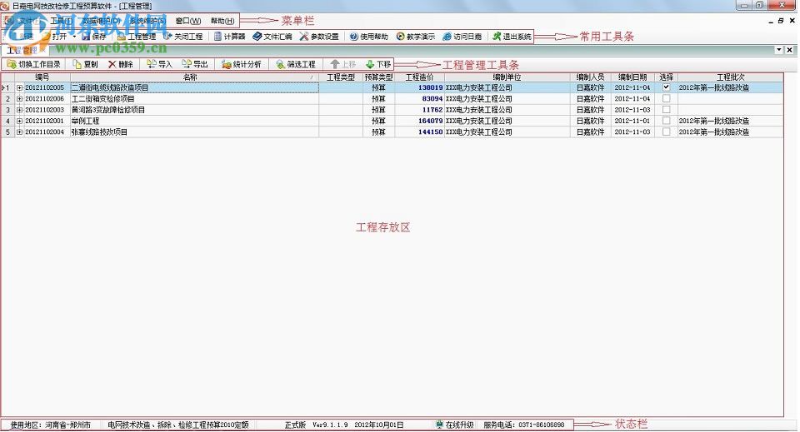Tick the 选择 checkbox for 张寨线路技改项目
The width and height of the screenshot is (800, 432).
pyautogui.click(x=666, y=132)
